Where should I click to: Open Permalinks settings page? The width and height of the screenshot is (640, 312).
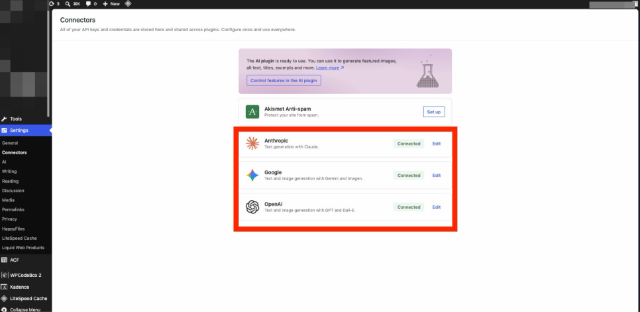[13, 209]
